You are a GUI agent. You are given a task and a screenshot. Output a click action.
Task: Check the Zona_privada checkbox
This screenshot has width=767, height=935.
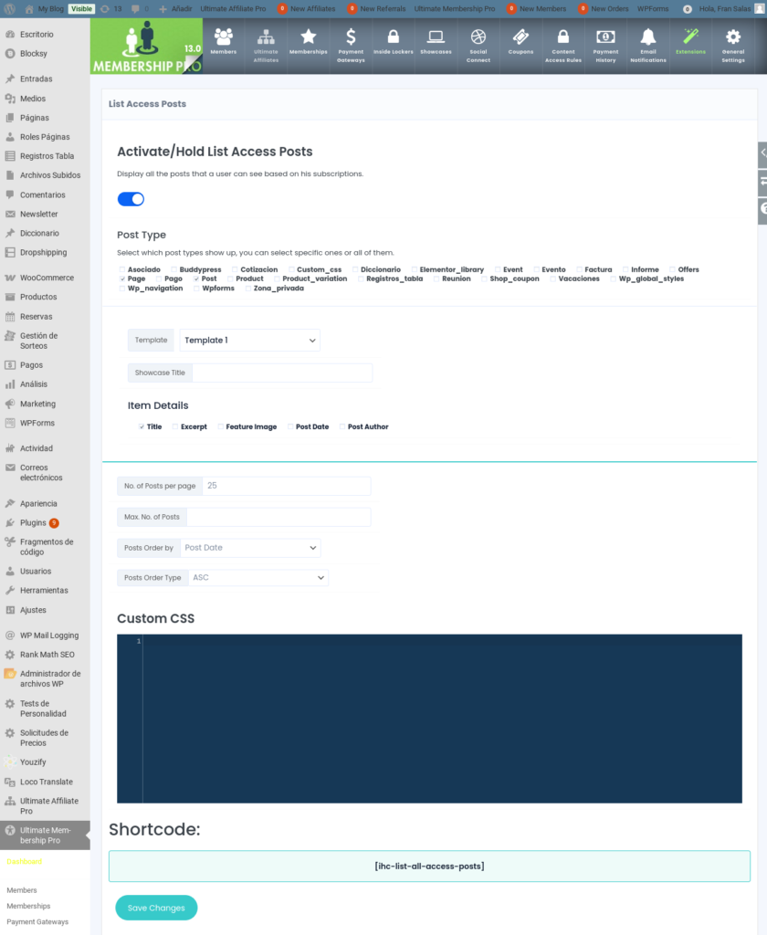(x=248, y=288)
